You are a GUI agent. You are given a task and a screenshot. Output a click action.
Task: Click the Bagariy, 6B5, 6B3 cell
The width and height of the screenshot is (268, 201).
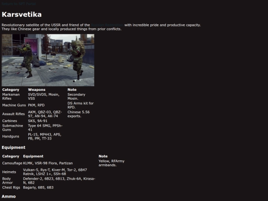(38, 188)
